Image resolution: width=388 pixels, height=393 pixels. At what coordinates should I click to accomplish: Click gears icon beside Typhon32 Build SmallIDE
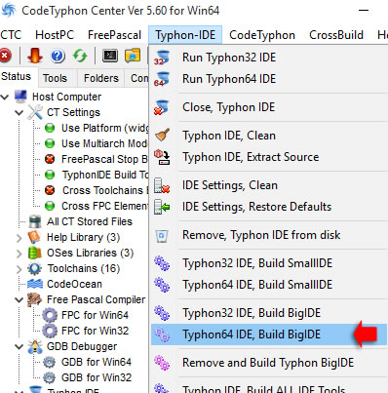pyautogui.click(x=162, y=263)
